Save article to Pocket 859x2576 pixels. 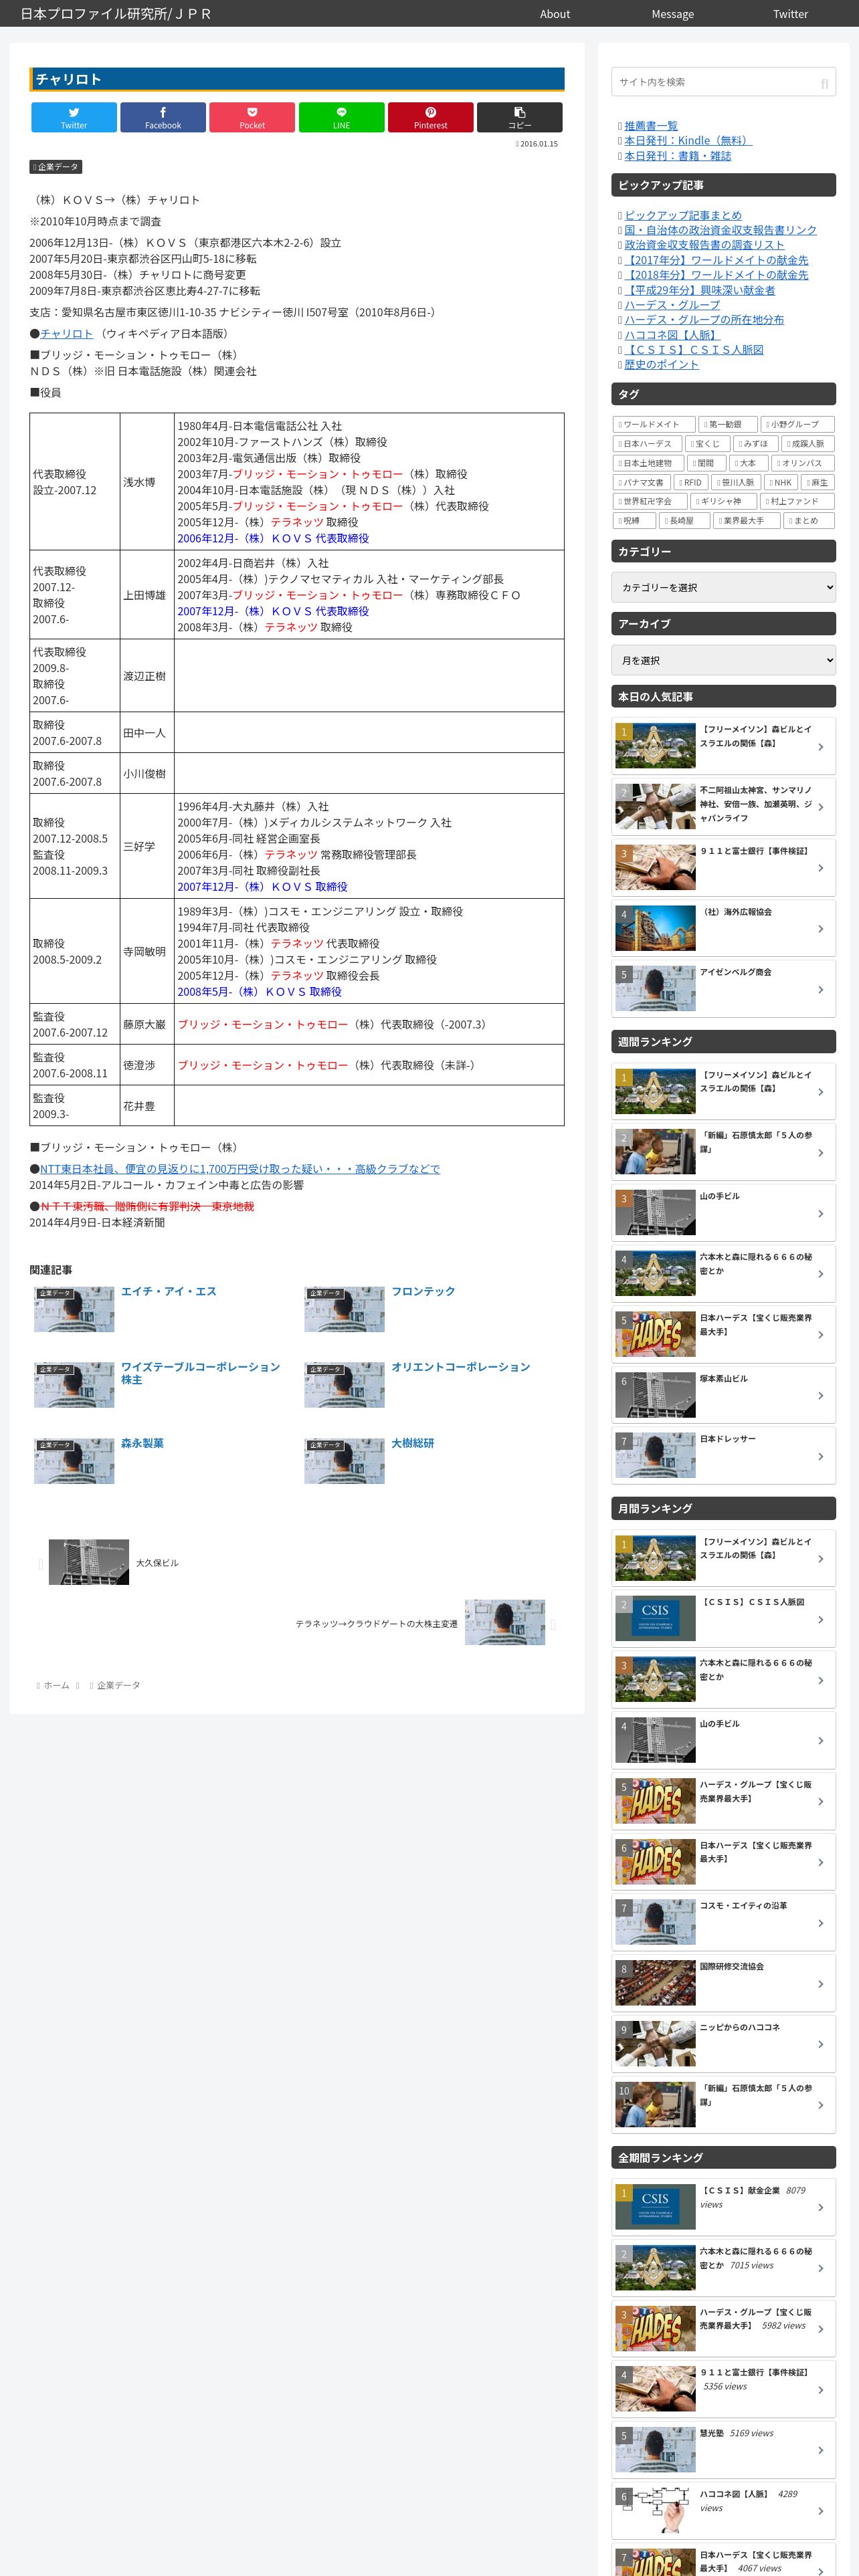252,117
